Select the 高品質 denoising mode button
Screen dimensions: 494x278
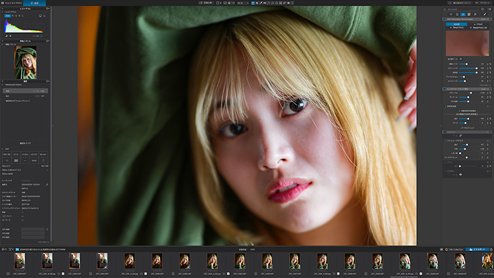[456, 24]
